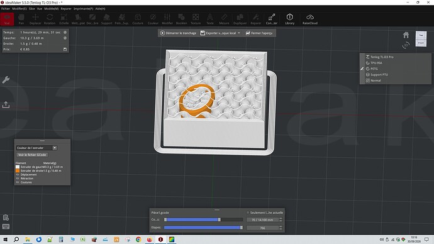Increase Étapes stepper value
434x244 pixels.
(281, 226)
